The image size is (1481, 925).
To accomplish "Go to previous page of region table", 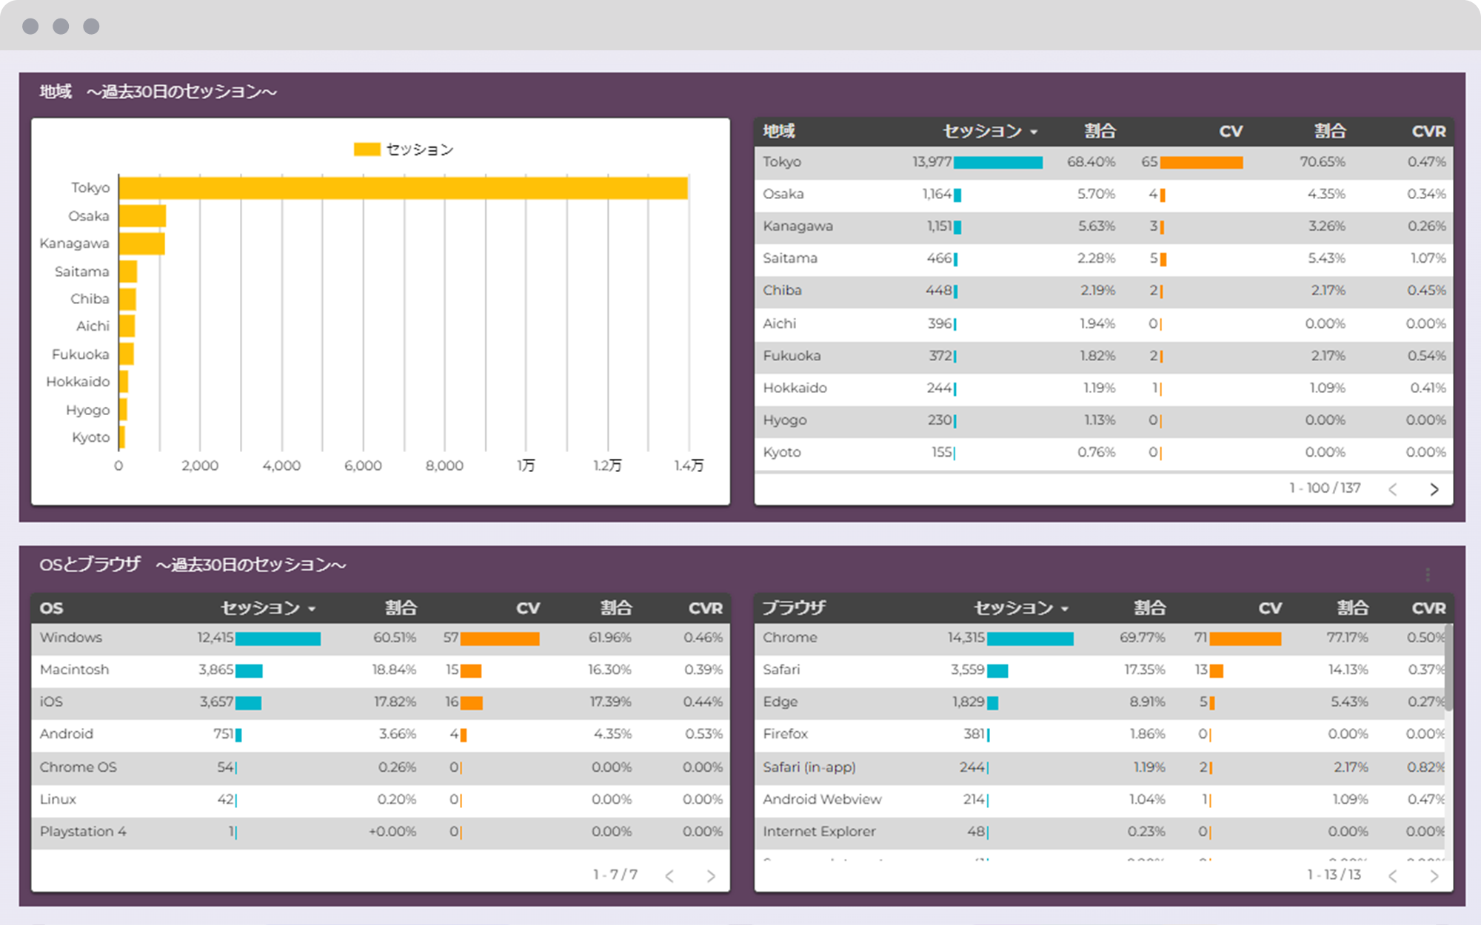I will pos(1392,489).
